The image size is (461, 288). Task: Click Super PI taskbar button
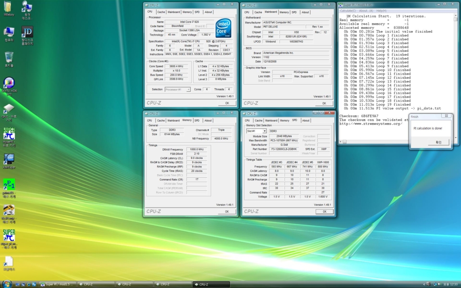58,284
